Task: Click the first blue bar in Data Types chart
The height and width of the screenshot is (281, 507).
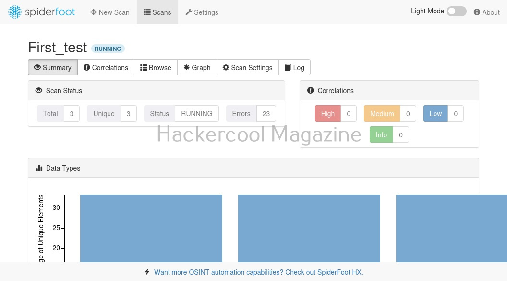Action: click(x=151, y=228)
